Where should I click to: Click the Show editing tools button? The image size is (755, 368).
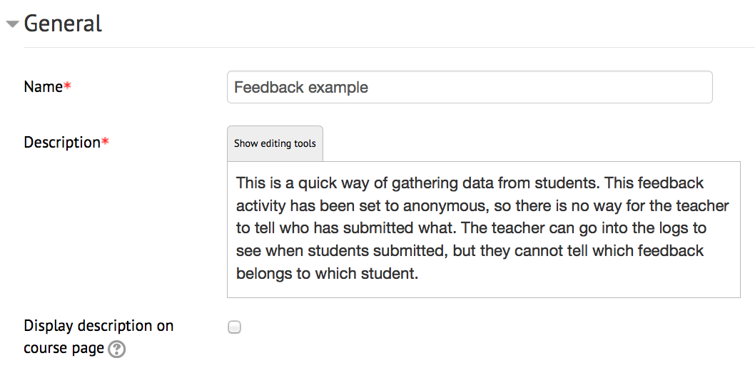click(x=275, y=143)
